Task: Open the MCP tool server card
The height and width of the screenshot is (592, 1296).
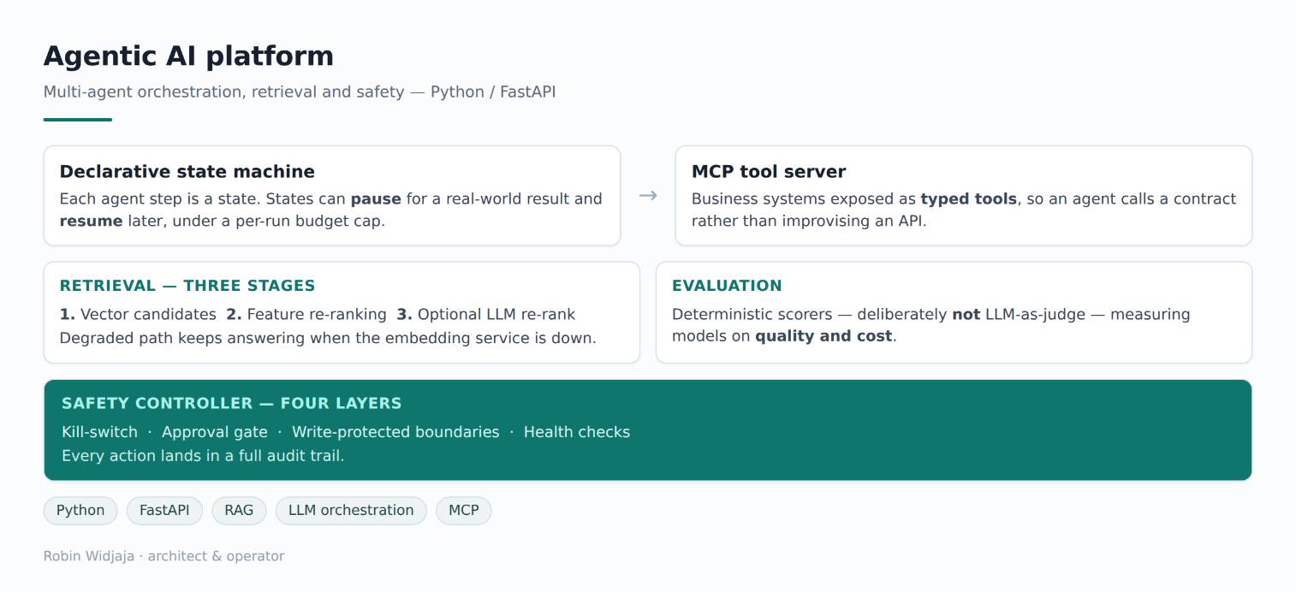Action: 964,196
